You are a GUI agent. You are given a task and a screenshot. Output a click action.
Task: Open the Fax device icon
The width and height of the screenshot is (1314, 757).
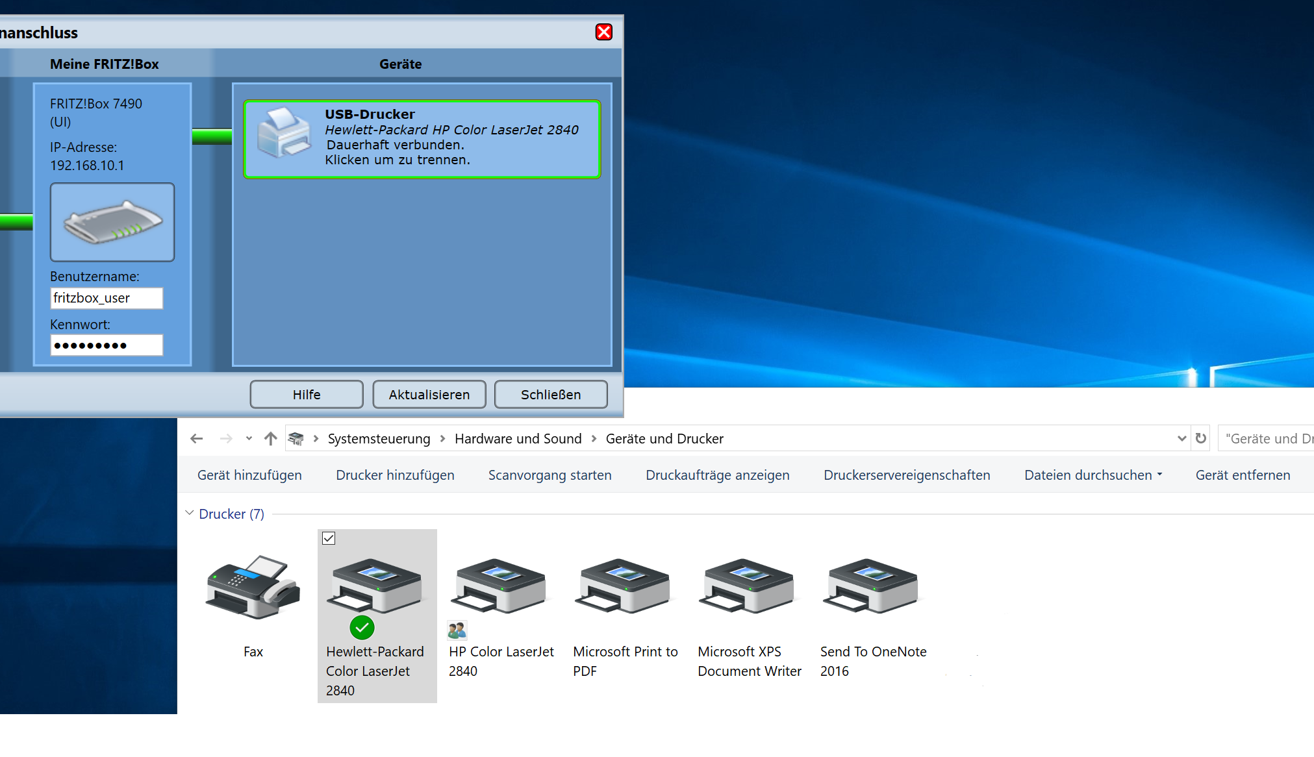[253, 588]
